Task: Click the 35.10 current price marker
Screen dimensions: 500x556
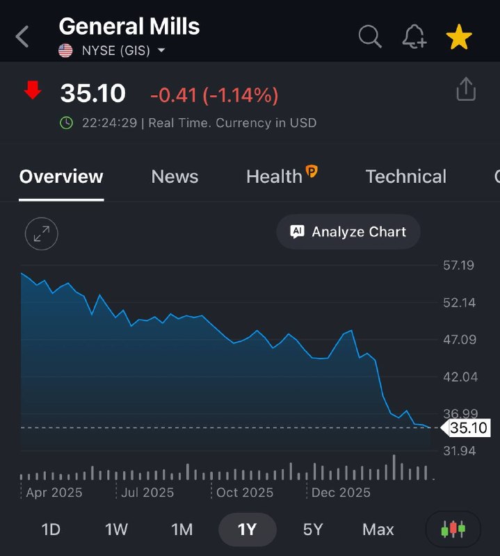Action: point(466,428)
